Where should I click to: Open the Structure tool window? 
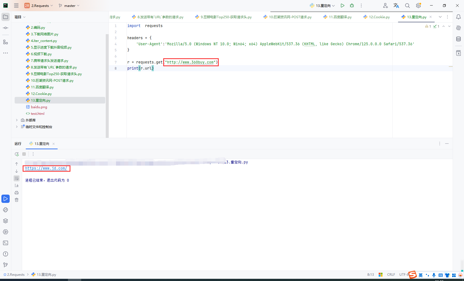pyautogui.click(x=6, y=42)
